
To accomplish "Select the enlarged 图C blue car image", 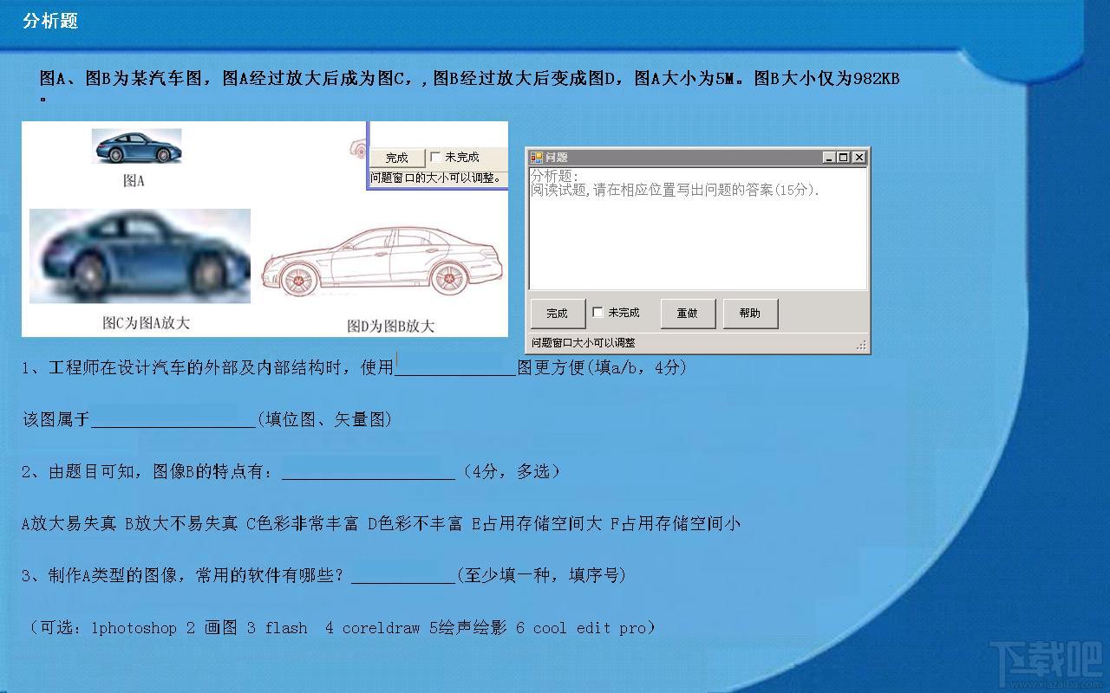I will click(x=140, y=256).
